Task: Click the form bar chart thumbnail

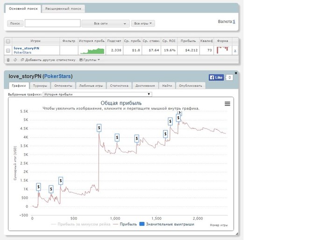Action: pos(223,50)
